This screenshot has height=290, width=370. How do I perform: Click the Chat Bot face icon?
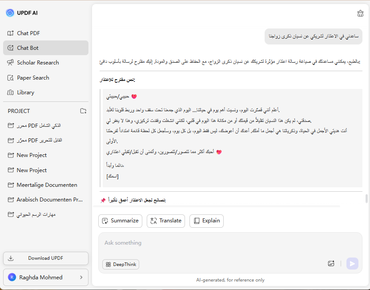[10, 48]
